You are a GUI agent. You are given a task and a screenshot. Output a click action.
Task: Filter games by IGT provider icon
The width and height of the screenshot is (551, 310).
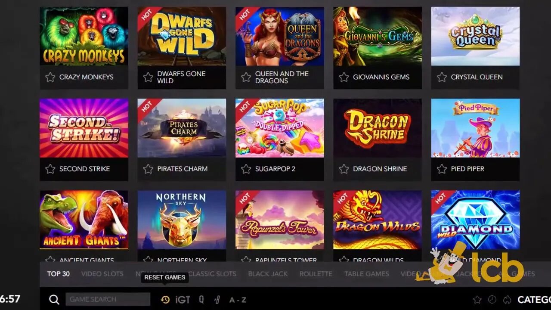coord(183,300)
